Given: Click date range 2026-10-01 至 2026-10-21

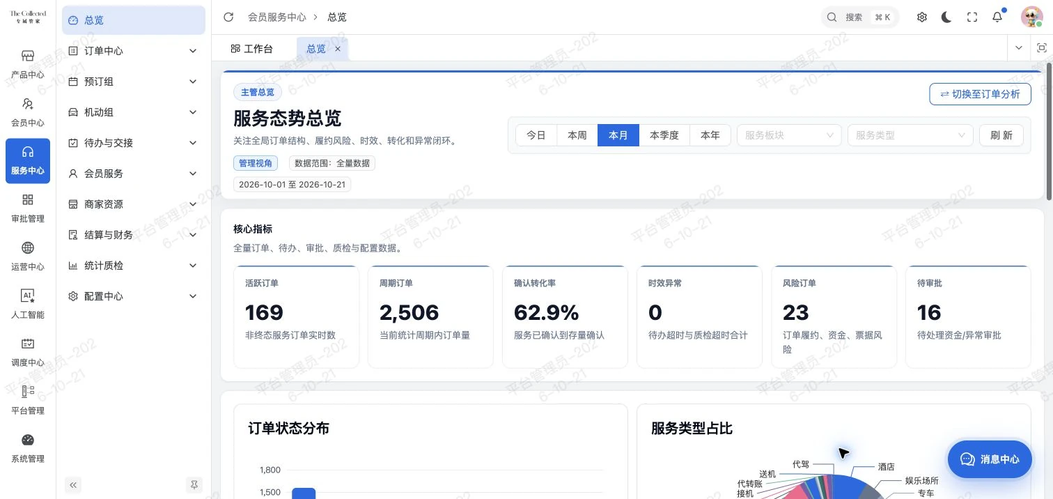Looking at the screenshot, I should (292, 185).
